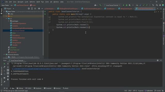
Task: Select opened file in Project panel
Action: pos(29,8)
